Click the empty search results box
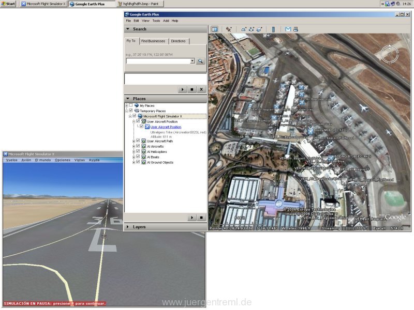414x310 pixels. coord(166,79)
